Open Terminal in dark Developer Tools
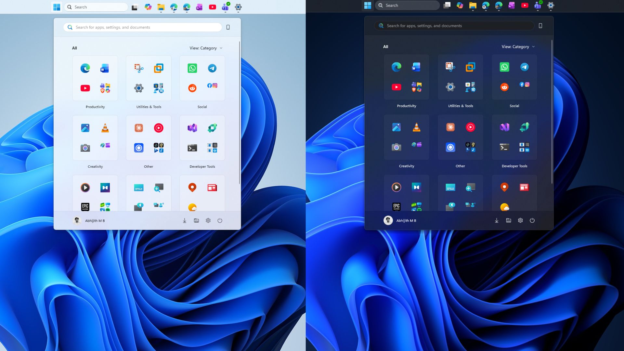The height and width of the screenshot is (351, 624). click(x=504, y=147)
